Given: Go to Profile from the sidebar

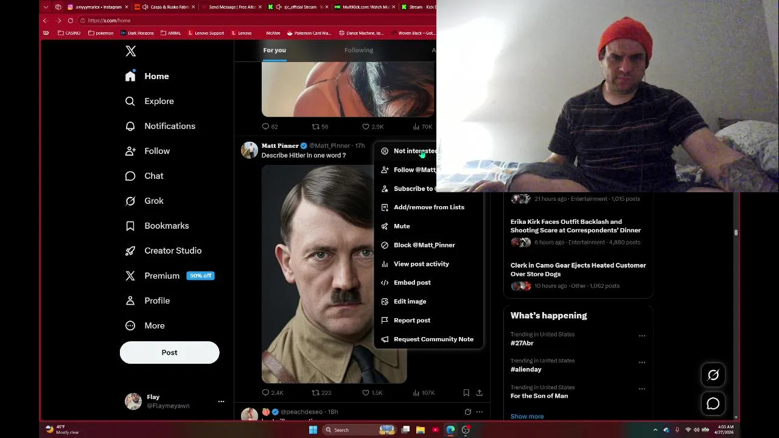Looking at the screenshot, I should tap(147, 301).
